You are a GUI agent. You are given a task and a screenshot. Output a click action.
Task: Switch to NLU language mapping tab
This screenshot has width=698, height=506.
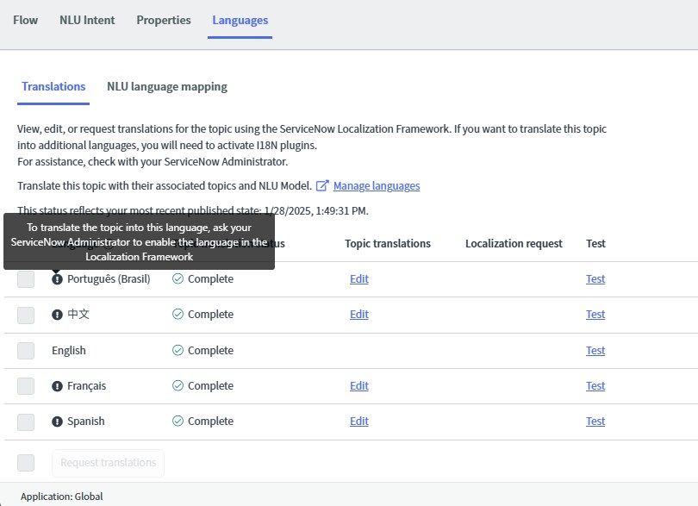(x=167, y=87)
